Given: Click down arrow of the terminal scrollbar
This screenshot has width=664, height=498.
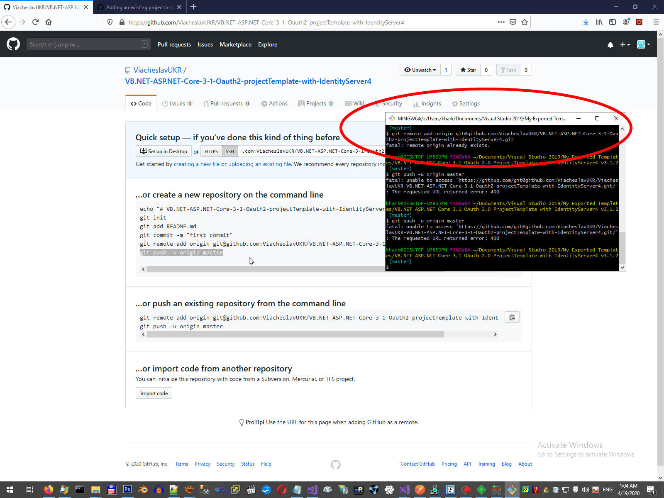Looking at the screenshot, I should 622,268.
